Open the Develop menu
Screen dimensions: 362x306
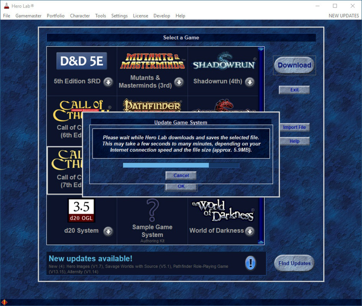click(x=162, y=16)
